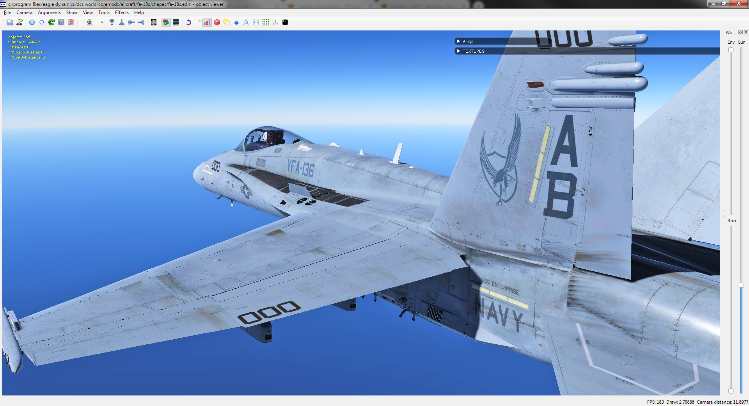Click the blue circular sync arrows icon
This screenshot has height=406, width=749.
coord(42,22)
